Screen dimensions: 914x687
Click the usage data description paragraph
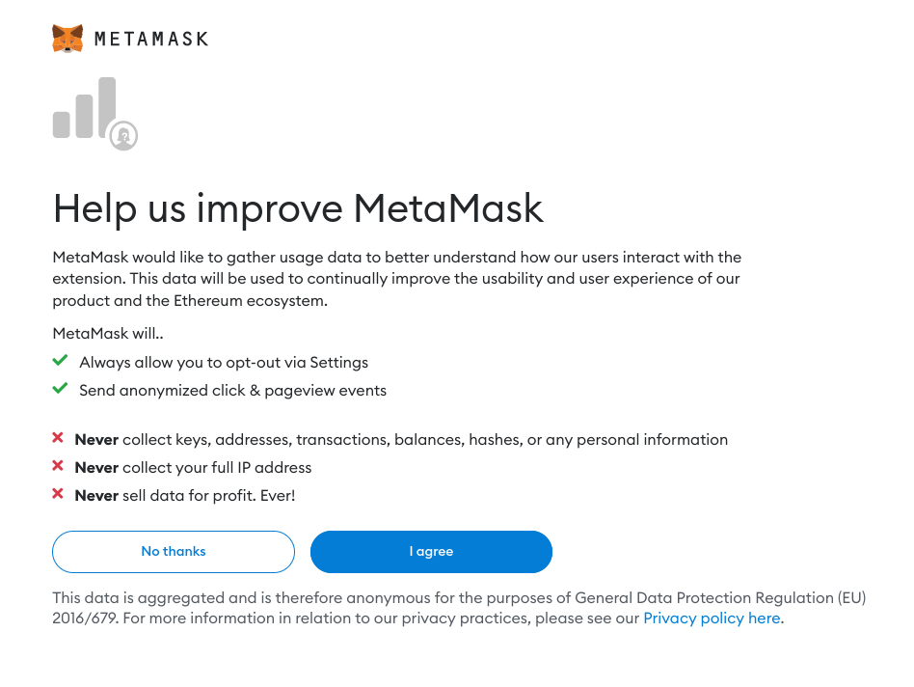(x=396, y=279)
